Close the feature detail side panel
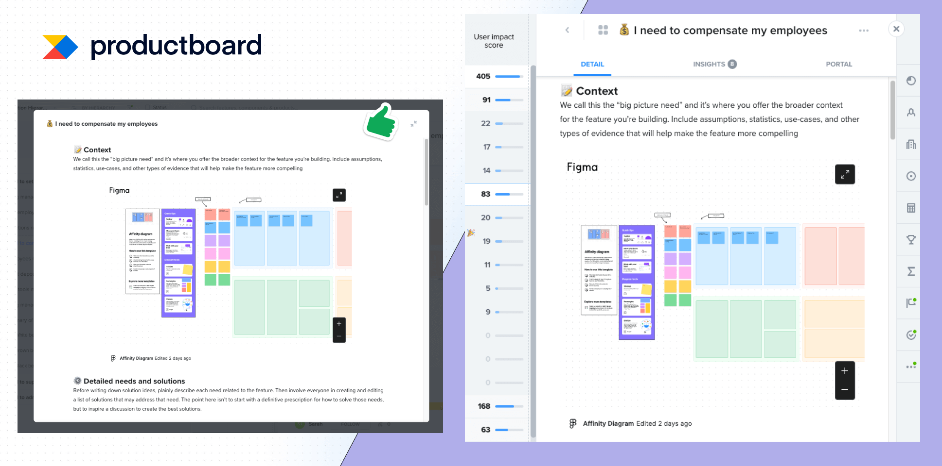Screen dimensions: 942x466 pyautogui.click(x=896, y=29)
